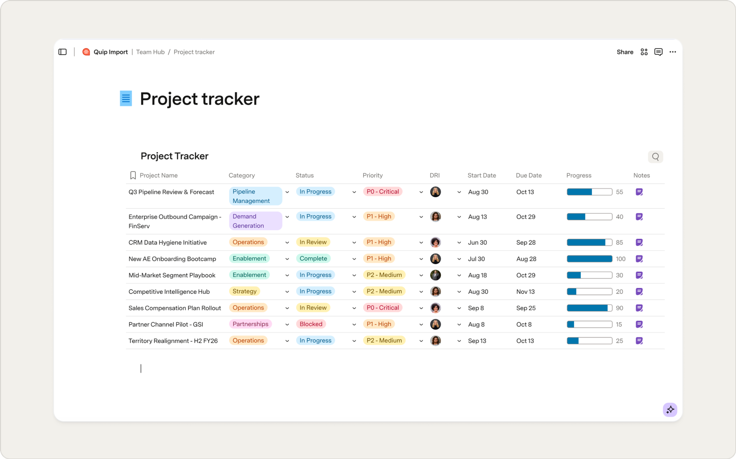
Task: Open Category dropdown for Competitive Intelligence Hub
Action: click(287, 292)
